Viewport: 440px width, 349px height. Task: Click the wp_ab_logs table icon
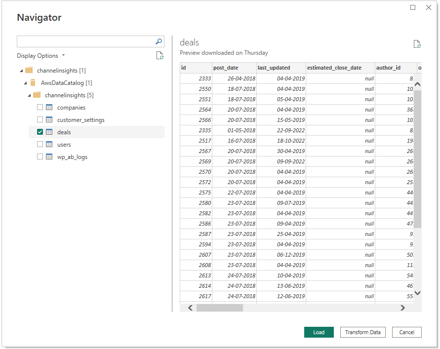pos(49,157)
